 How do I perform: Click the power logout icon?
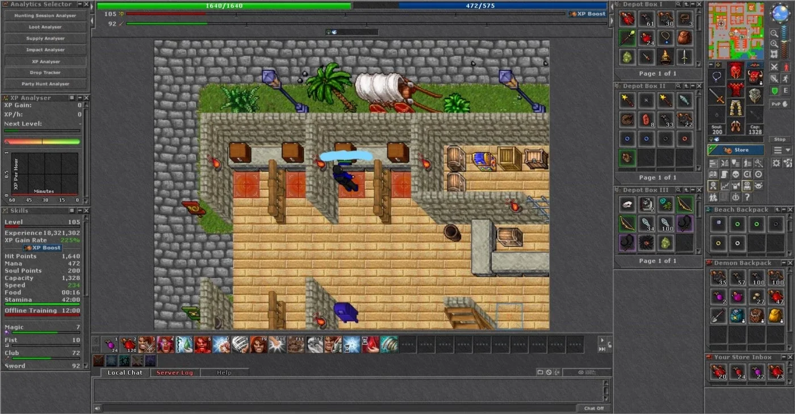coord(735,196)
